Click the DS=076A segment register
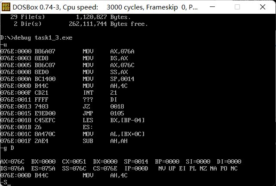Image resolution: width=276 pixels, height=186 pixels. point(12,168)
